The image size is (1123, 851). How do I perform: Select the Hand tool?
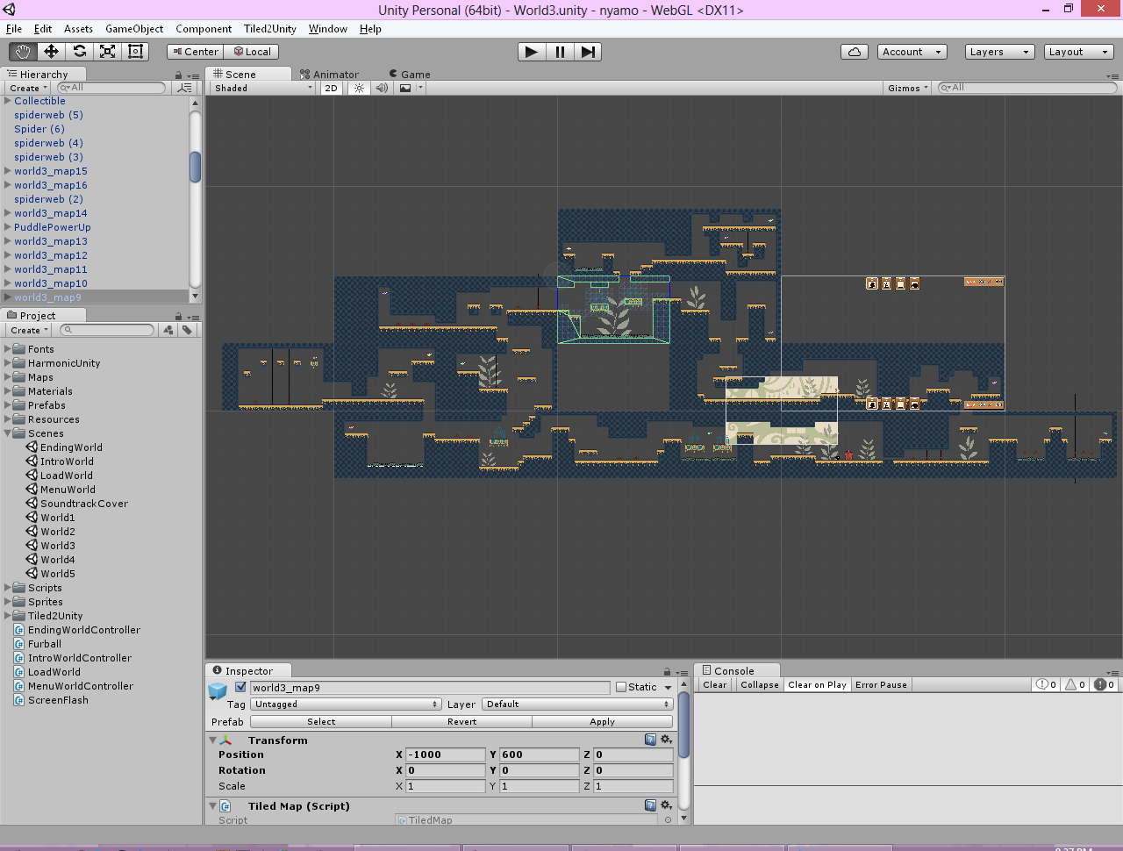point(23,52)
